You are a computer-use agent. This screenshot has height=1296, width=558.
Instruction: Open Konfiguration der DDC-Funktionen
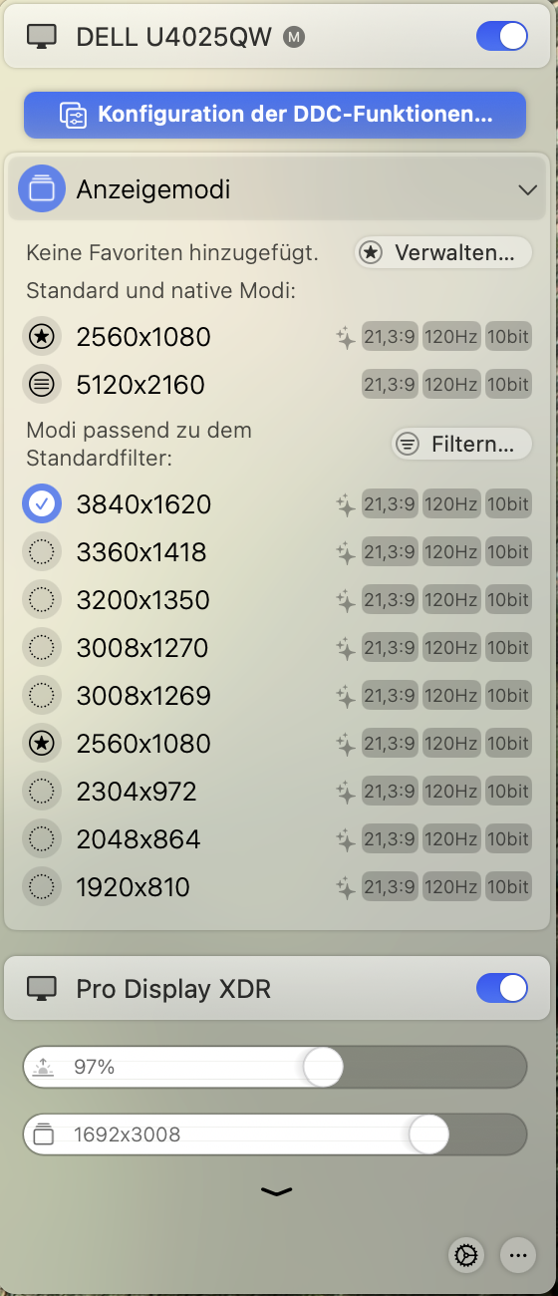pos(275,115)
